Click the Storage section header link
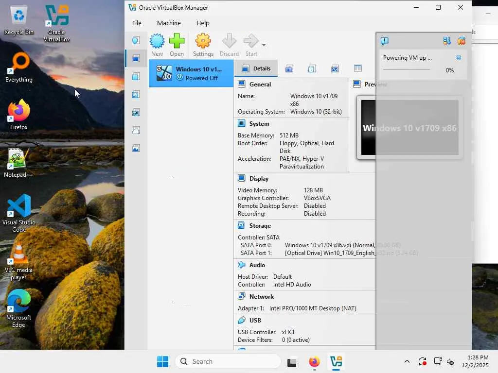498x373 pixels. pyautogui.click(x=260, y=226)
